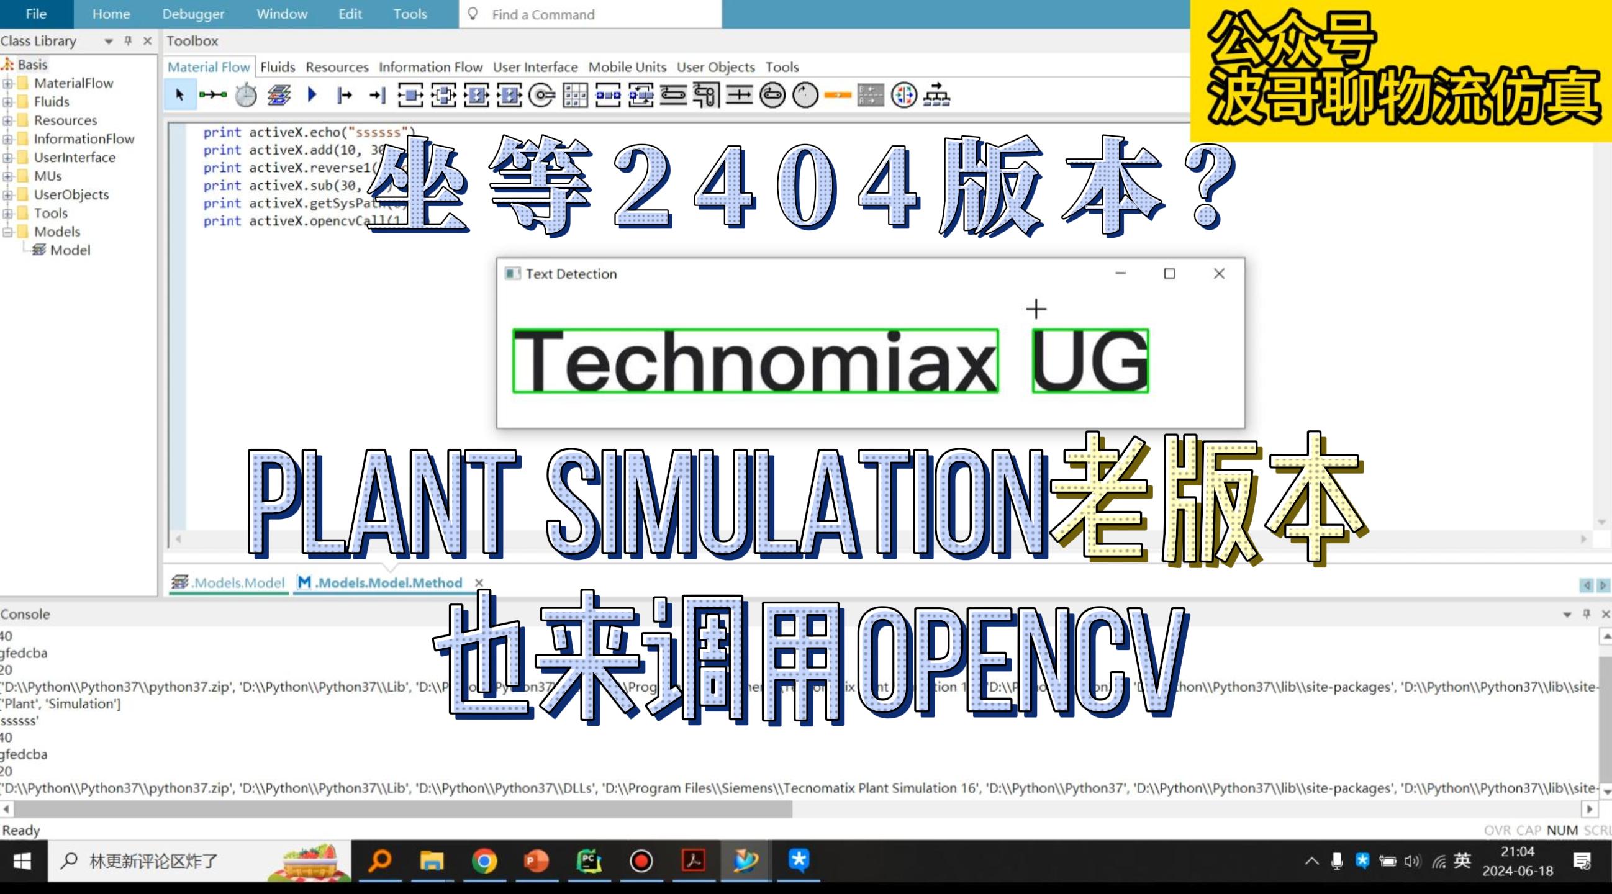Image resolution: width=1612 pixels, height=894 pixels.
Task: Select the TwoLaneTrack gray icon
Action: (x=871, y=95)
